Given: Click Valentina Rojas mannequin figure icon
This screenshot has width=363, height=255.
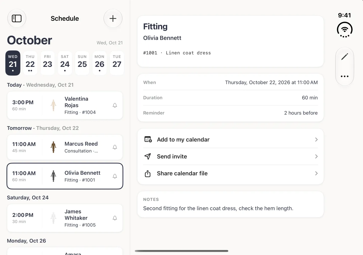Looking at the screenshot, I should point(53,105).
